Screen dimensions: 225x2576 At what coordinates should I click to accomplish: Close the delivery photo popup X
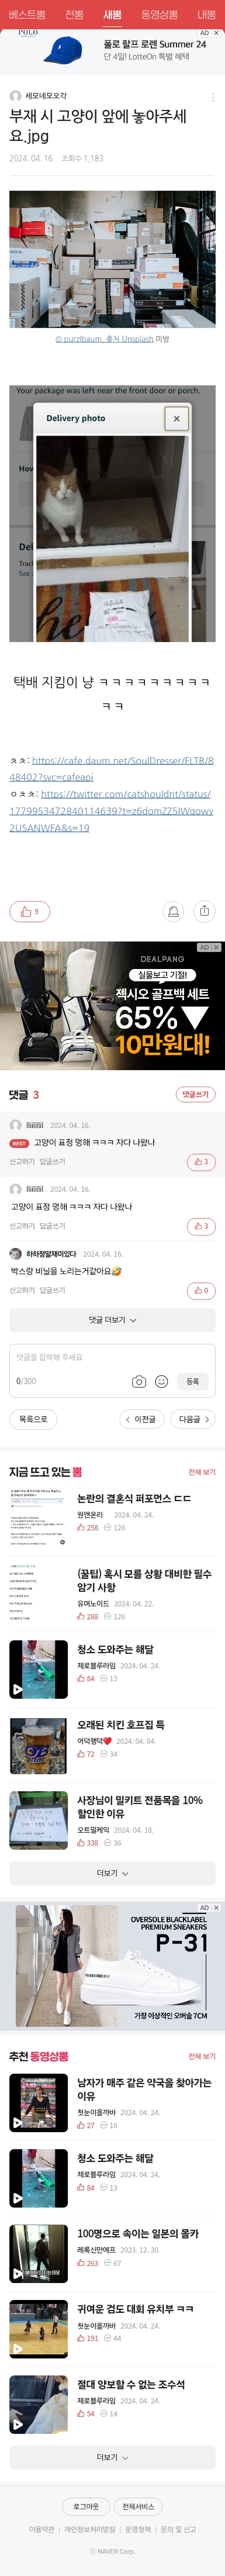coord(177,418)
